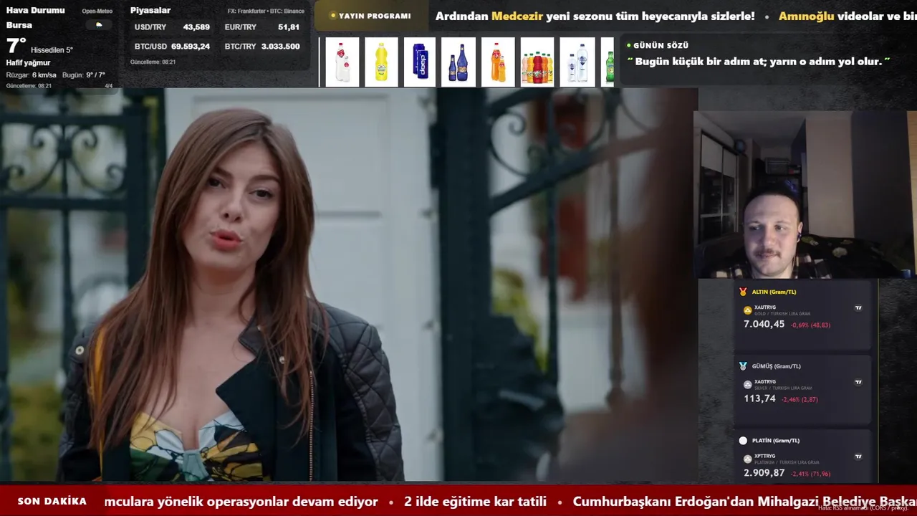Select the dark blue glass bottles product image
917x516 pixels.
[x=458, y=62]
